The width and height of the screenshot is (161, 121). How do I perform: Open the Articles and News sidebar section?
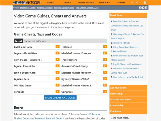pos(128,100)
